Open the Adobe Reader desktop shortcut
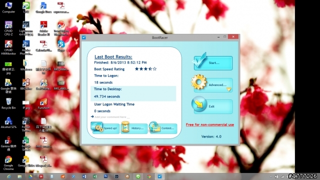This screenshot has width=320, height=180. click(x=43, y=28)
